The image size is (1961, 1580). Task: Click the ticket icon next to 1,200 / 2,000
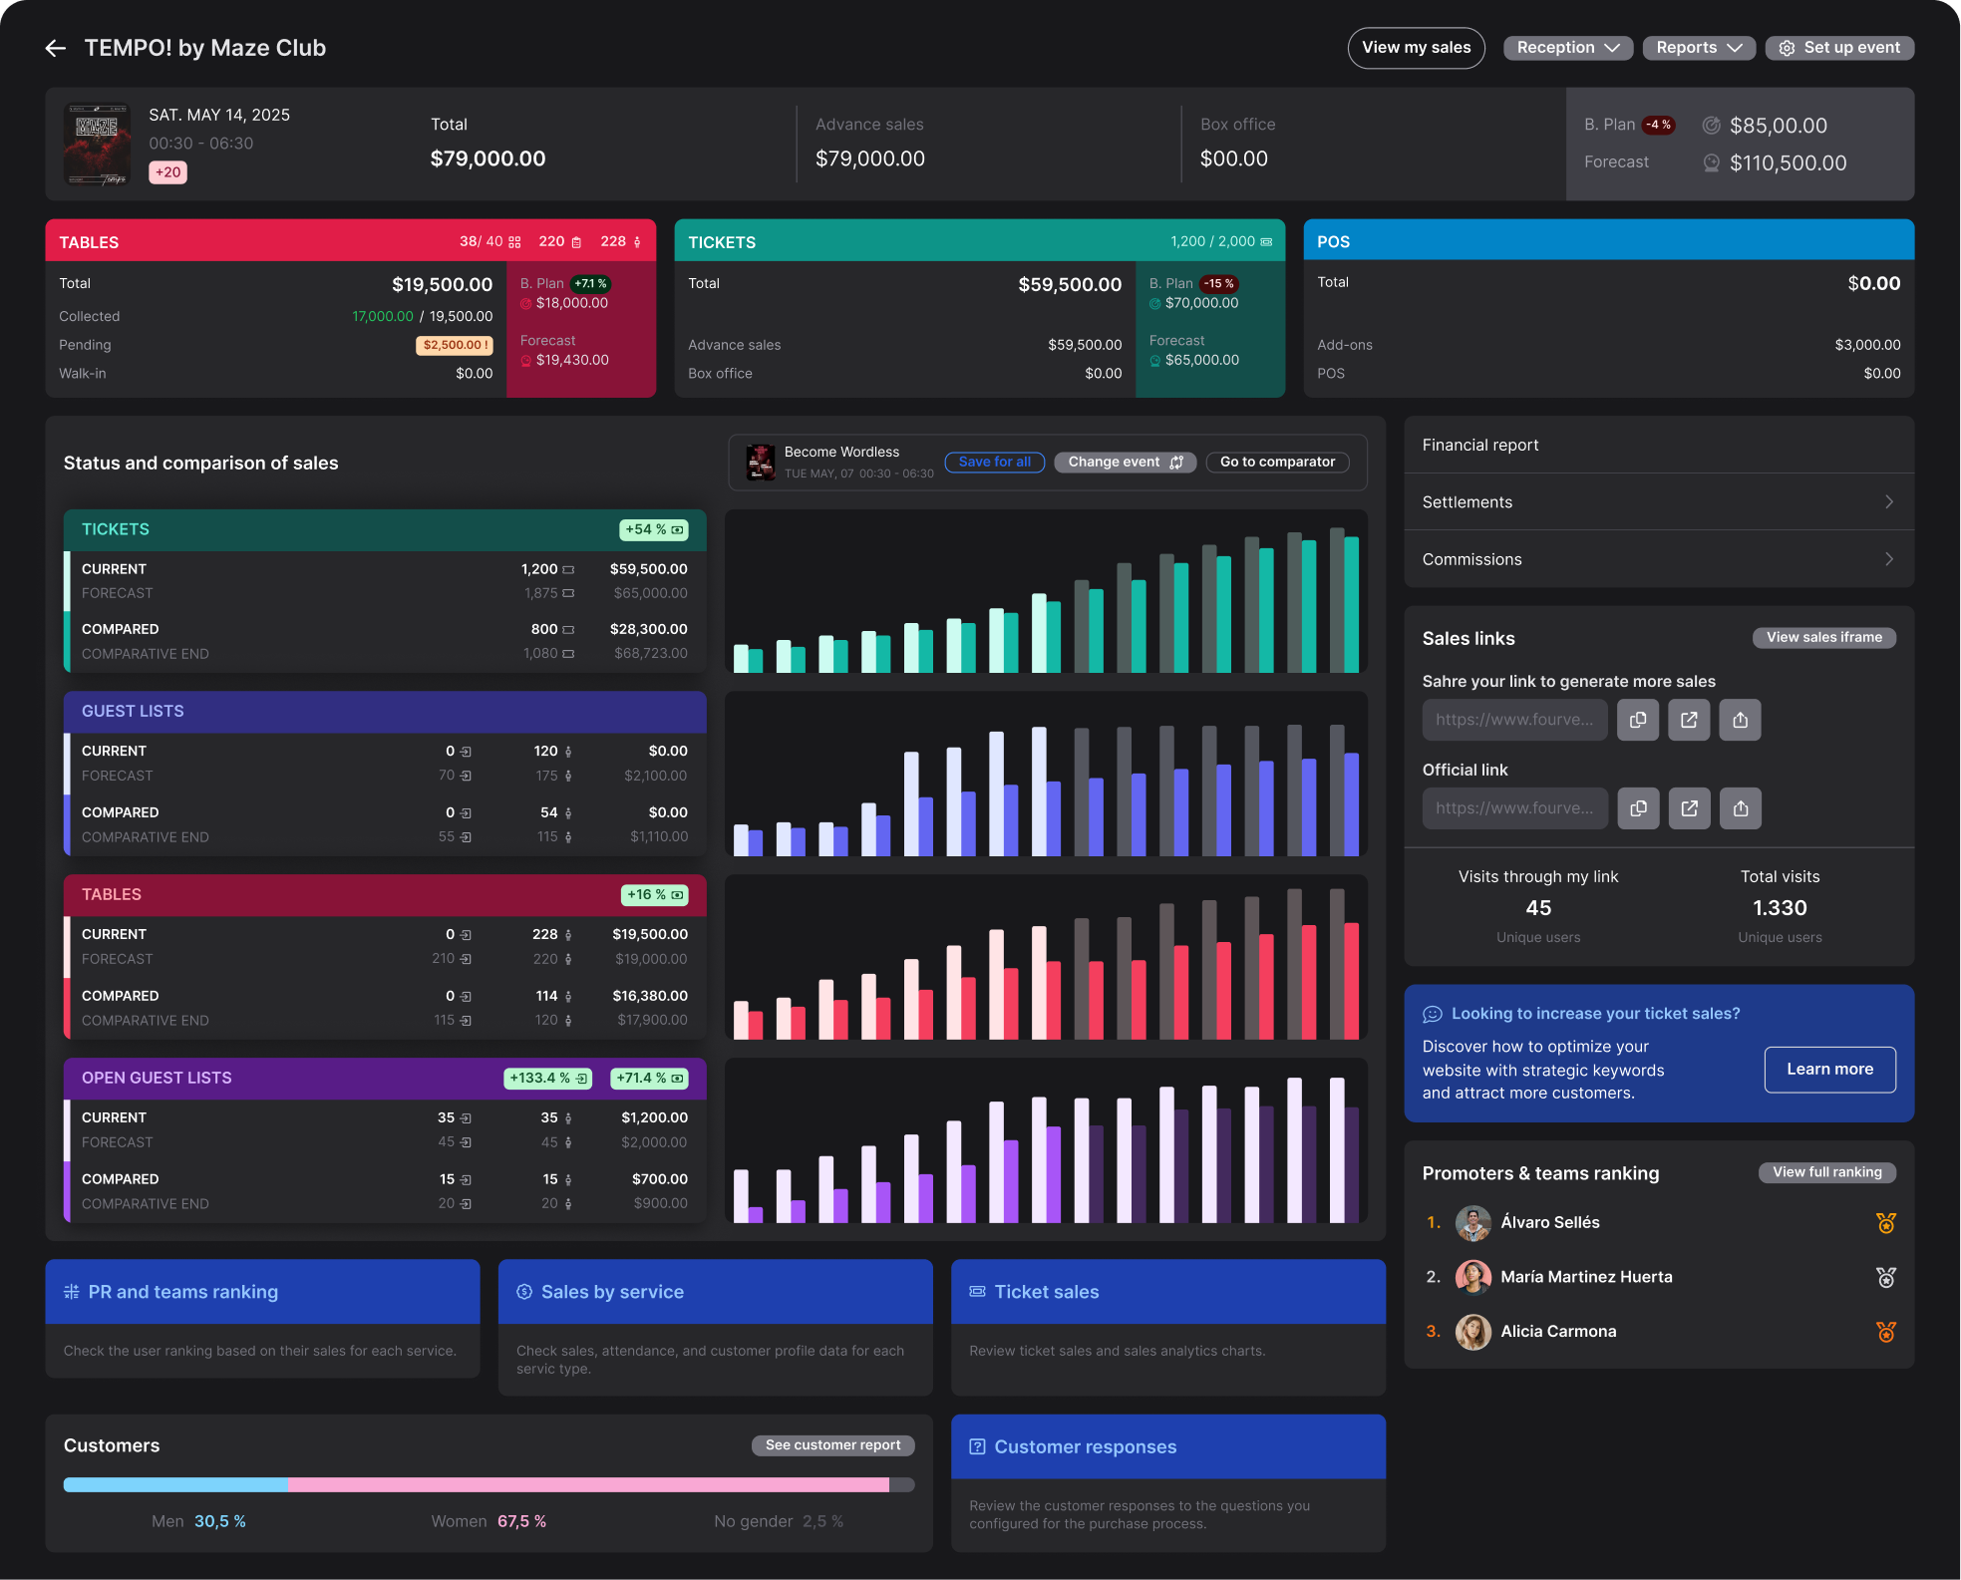pyautogui.click(x=1266, y=242)
